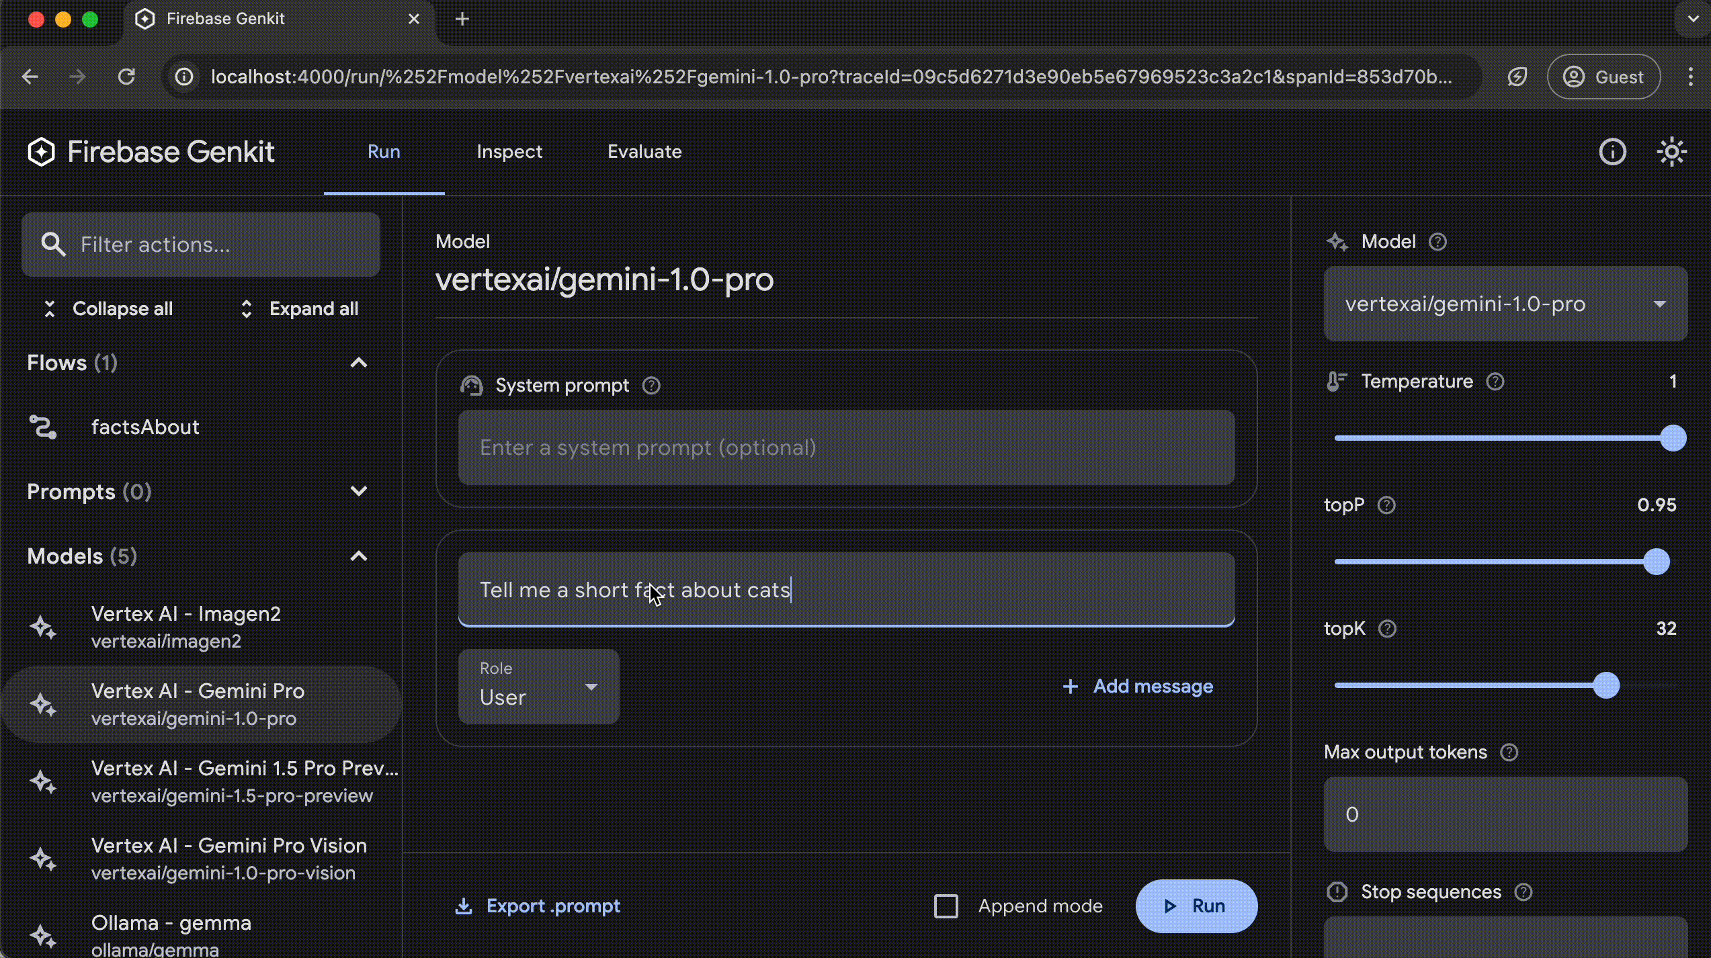Image resolution: width=1711 pixels, height=958 pixels.
Task: Drag the Temperature slider
Action: [1670, 439]
